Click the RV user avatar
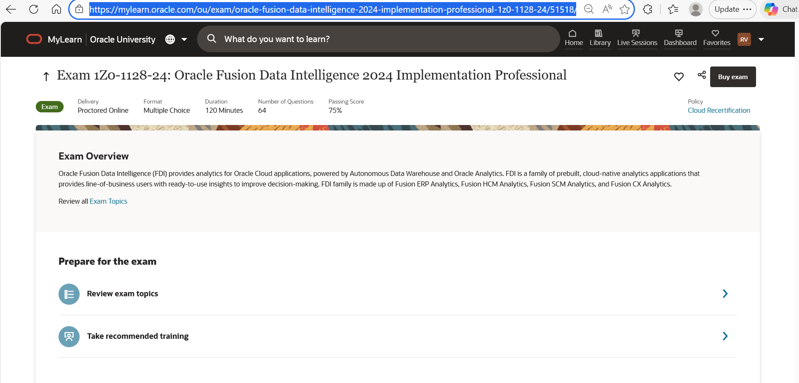Screen dimensions: 799x383 [x=744, y=39]
